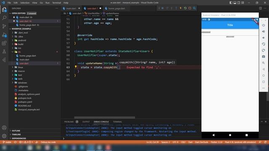Screen dimensions: 269x151
Task: Click the editor horizontal scrollbar
Action: click(x=105, y=117)
